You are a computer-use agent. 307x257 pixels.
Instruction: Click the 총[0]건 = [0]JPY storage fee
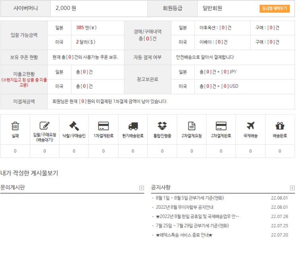tap(218, 72)
